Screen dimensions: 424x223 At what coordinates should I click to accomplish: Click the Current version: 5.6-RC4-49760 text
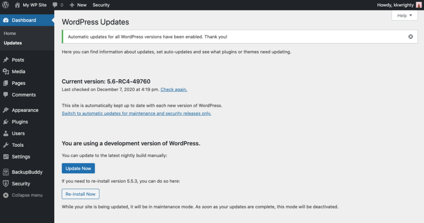(x=106, y=82)
